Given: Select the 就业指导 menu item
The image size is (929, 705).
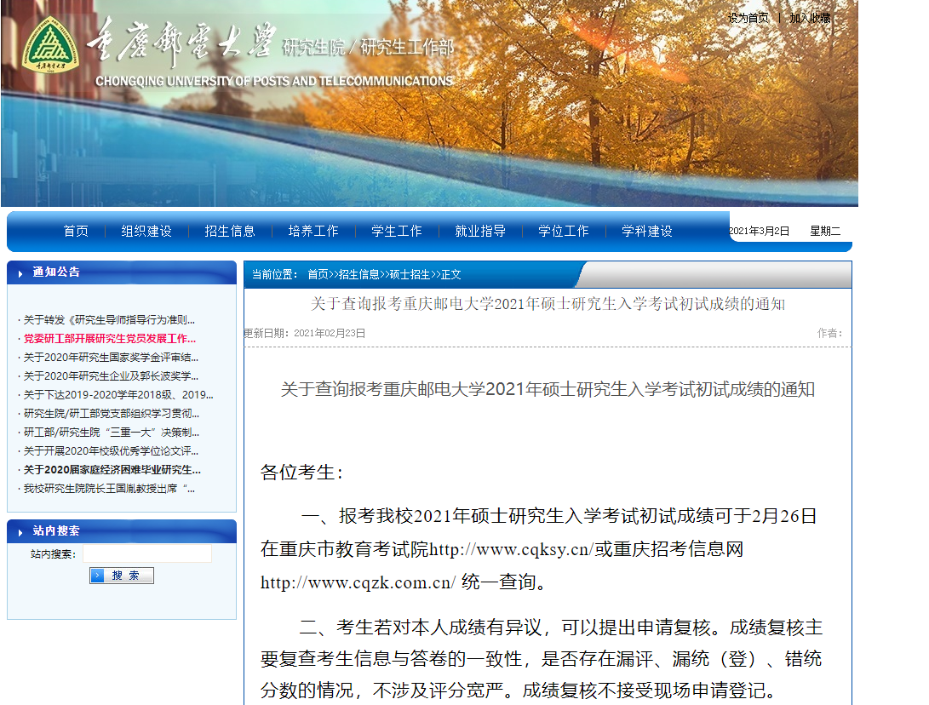Looking at the screenshot, I should (x=480, y=231).
